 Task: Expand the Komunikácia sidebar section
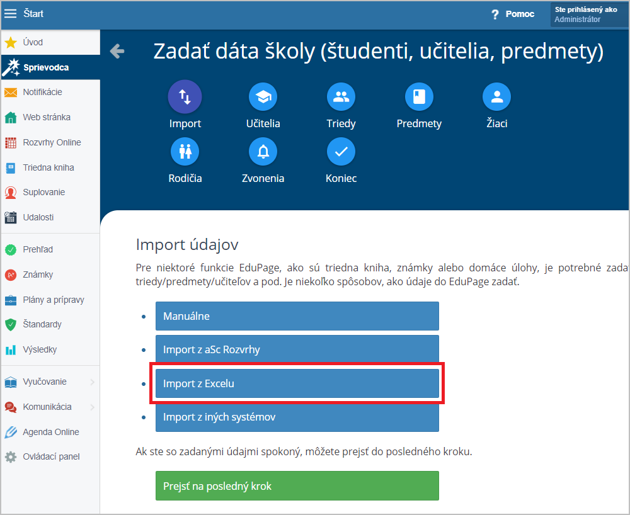[92, 407]
